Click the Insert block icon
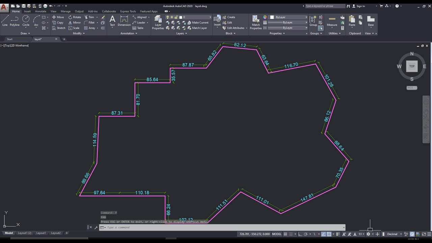432x243 pixels. click(x=217, y=21)
